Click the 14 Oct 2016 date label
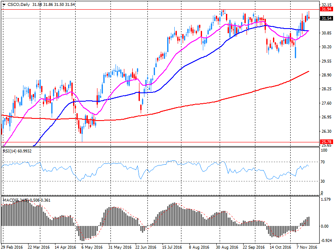Image resolution: width=336 pixels, height=252 pixels. tap(280, 247)
